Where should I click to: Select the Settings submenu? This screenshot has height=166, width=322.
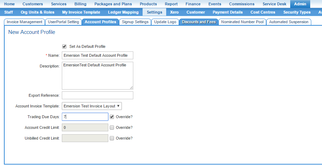[154, 12]
